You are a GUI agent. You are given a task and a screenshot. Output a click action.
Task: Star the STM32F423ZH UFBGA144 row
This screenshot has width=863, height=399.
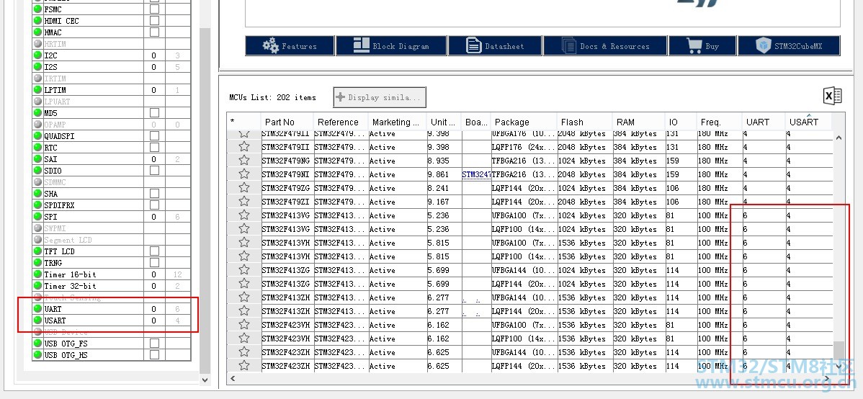tap(244, 352)
